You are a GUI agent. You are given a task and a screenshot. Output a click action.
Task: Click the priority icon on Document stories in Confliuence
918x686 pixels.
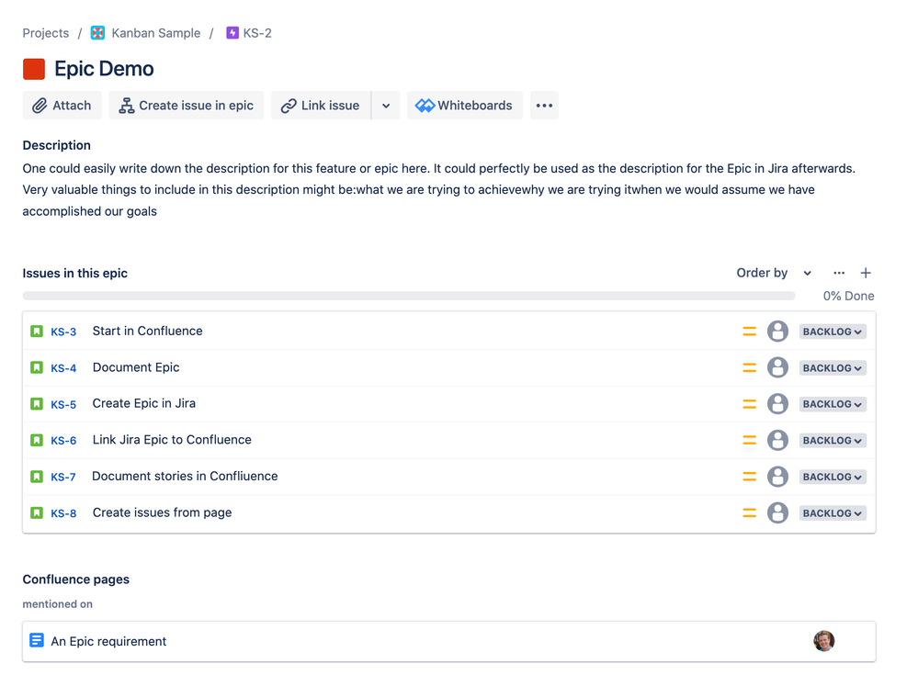[750, 477]
